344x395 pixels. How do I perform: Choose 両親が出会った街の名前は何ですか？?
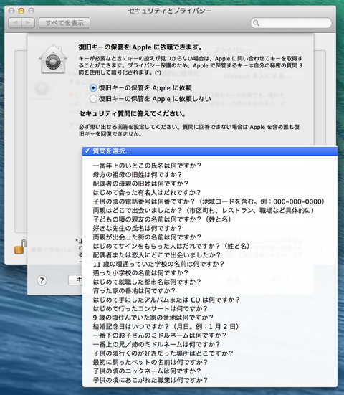coord(210,237)
